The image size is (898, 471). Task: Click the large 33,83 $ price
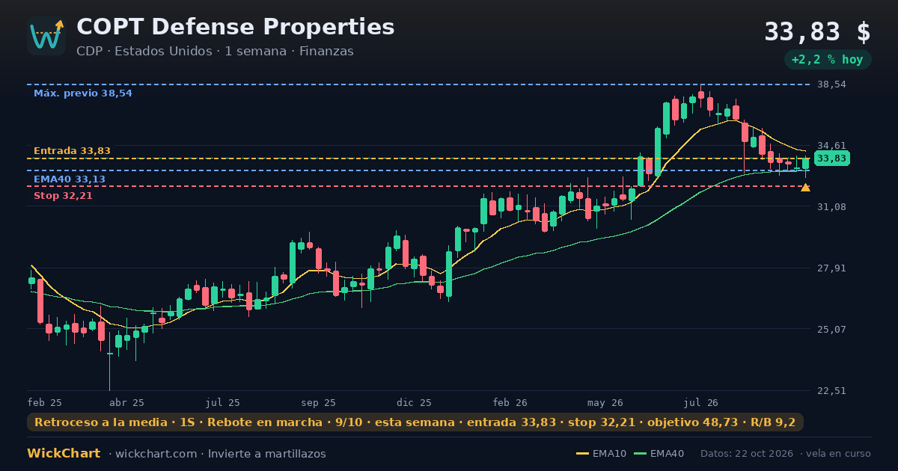pos(817,32)
